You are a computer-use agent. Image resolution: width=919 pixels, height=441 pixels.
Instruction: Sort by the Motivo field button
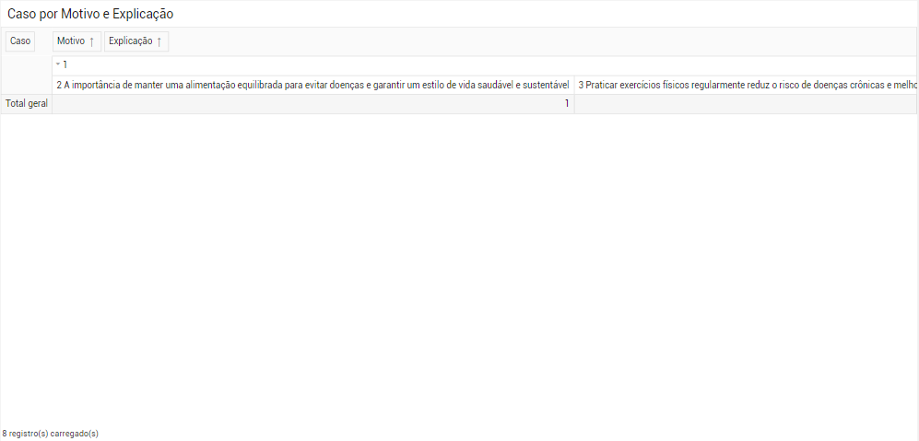[77, 41]
